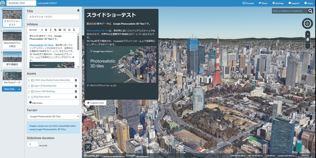This screenshot has height=158, width=316.
Task: Apply bulleted list in Infobox
Action: pos(69,30)
